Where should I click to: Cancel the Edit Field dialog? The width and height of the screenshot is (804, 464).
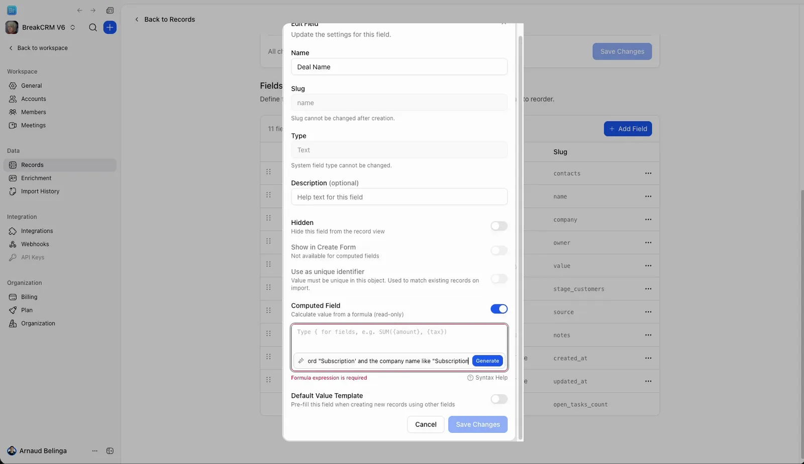click(x=426, y=424)
